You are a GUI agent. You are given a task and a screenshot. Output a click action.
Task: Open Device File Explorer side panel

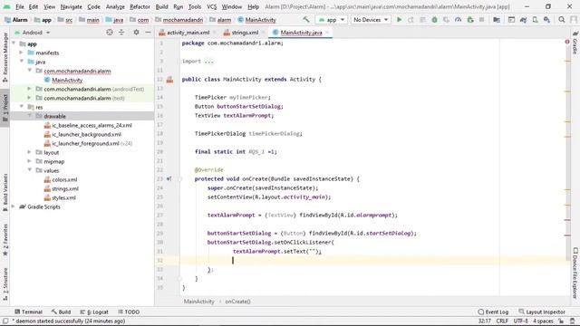(575, 273)
